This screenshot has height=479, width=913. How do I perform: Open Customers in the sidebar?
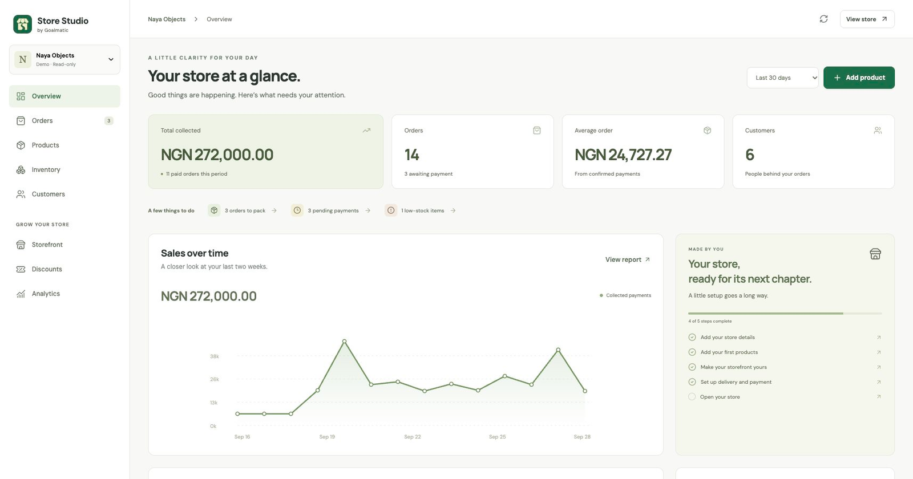(64, 194)
